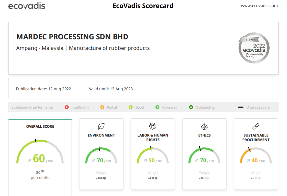Select the OVERALL SCORE heading

pyautogui.click(x=40, y=126)
